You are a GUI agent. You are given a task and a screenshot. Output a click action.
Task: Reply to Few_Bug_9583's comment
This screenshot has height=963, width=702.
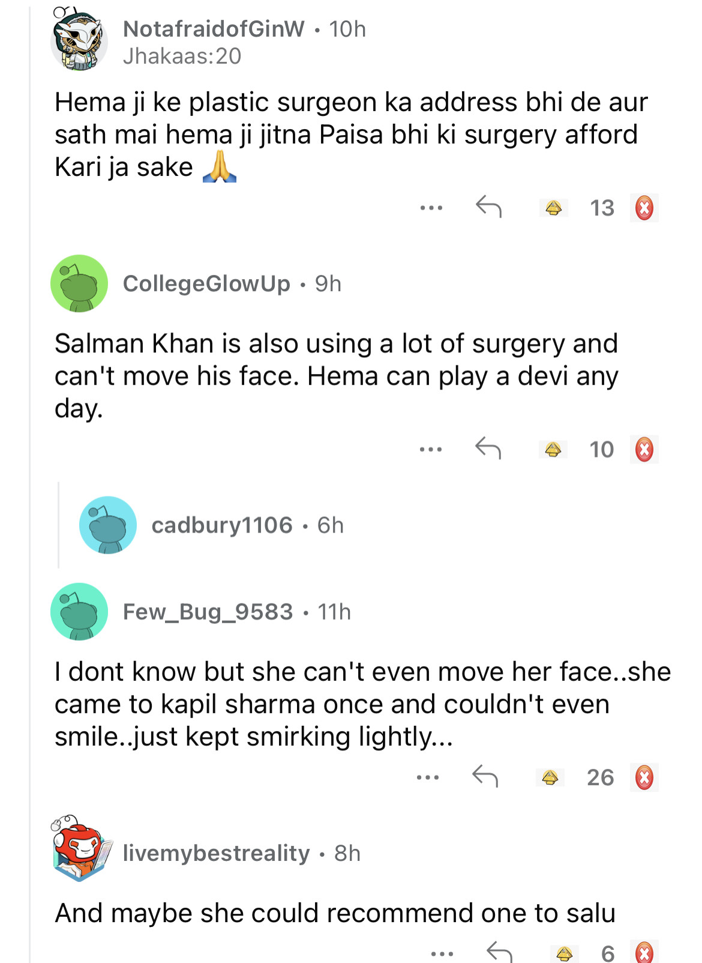point(485,777)
